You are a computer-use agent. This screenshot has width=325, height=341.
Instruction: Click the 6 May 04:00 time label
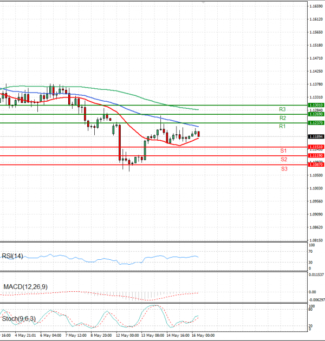pyautogui.click(x=50, y=336)
